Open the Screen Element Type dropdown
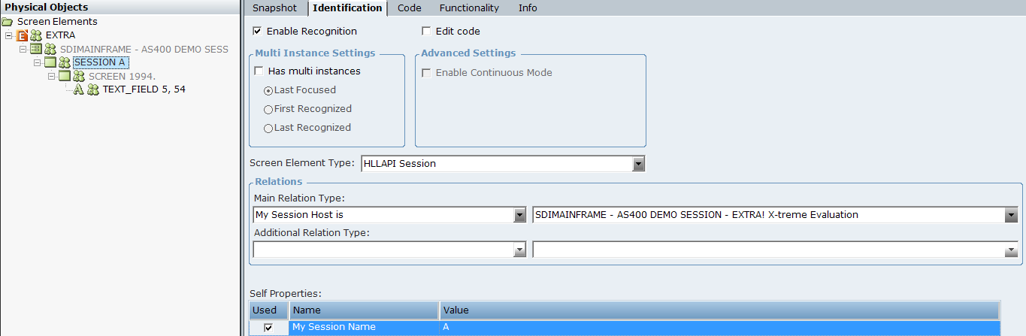Screen dimensions: 1026x336 638,164
